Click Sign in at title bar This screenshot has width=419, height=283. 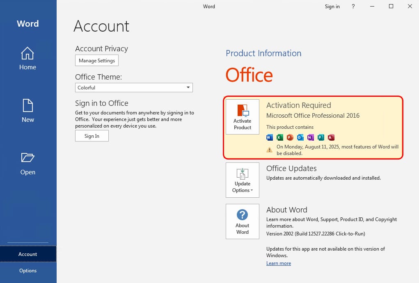tap(332, 7)
